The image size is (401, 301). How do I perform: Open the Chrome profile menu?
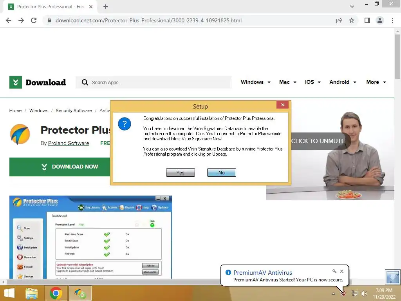[x=380, y=20]
